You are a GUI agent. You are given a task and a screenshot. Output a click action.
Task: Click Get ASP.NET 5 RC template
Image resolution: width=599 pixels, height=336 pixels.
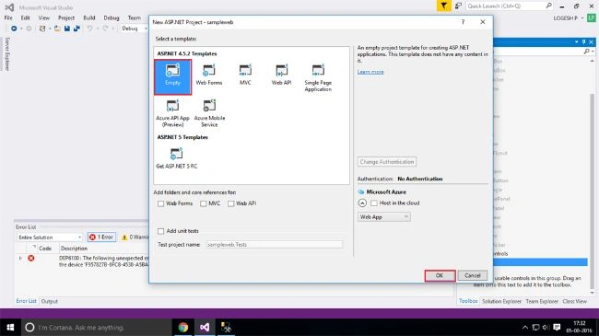point(177,158)
